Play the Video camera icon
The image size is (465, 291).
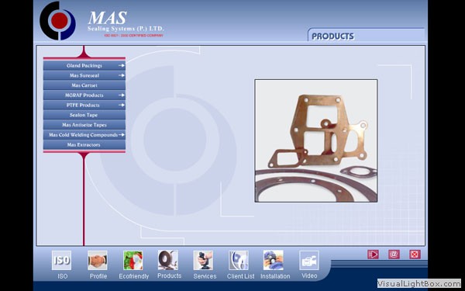(x=309, y=260)
